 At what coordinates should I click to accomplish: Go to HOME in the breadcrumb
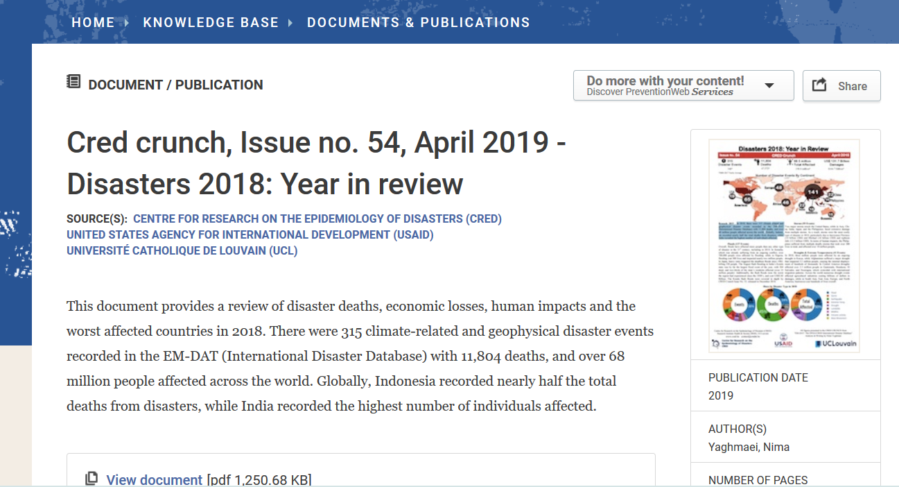93,22
